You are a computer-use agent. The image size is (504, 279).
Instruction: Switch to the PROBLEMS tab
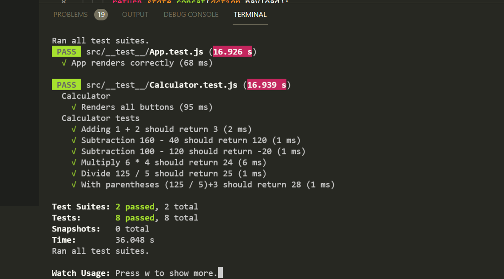71,14
